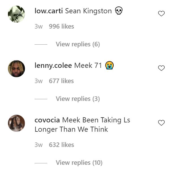Viewport: 176px width, 171px height.
Task: Open the 677 likes list
Action: 61,81
